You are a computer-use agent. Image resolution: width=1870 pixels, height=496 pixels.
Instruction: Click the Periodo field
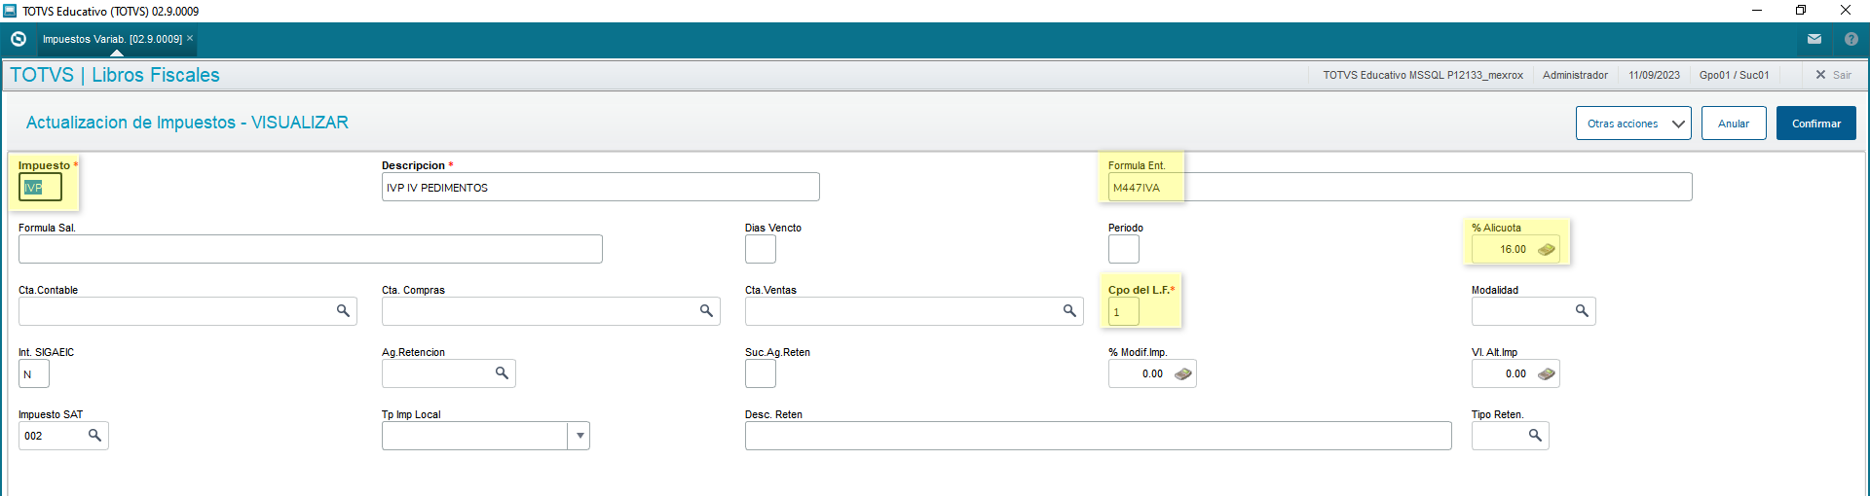pyautogui.click(x=1124, y=250)
